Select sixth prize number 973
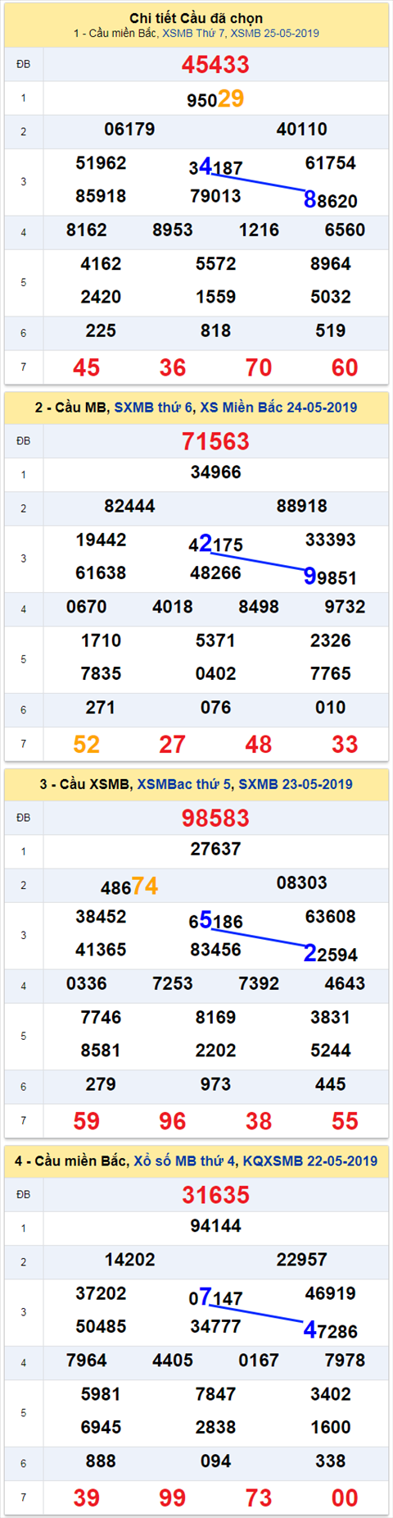The height and width of the screenshot is (1518, 393). (x=215, y=1084)
